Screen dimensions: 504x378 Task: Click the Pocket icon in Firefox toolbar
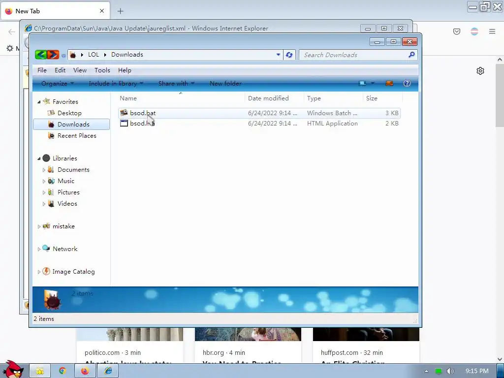pos(456,31)
